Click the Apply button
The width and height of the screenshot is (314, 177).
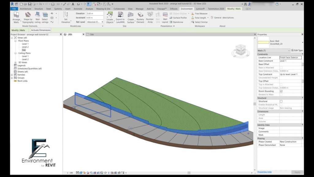297,172
